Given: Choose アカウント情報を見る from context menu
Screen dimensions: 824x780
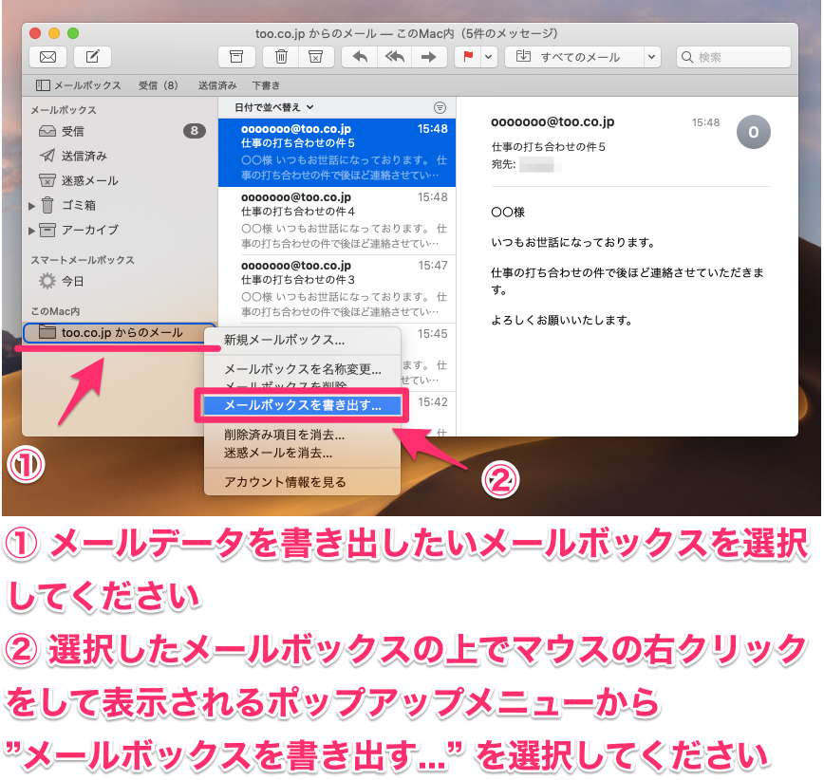Looking at the screenshot, I should (302, 482).
